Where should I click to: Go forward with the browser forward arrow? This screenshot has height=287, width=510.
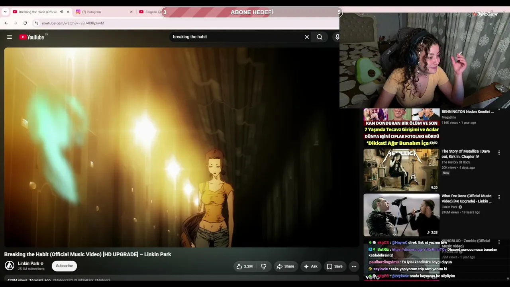coord(16,23)
